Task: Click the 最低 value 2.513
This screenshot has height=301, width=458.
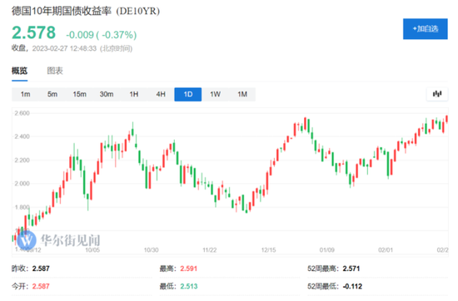Action: pyautogui.click(x=189, y=286)
